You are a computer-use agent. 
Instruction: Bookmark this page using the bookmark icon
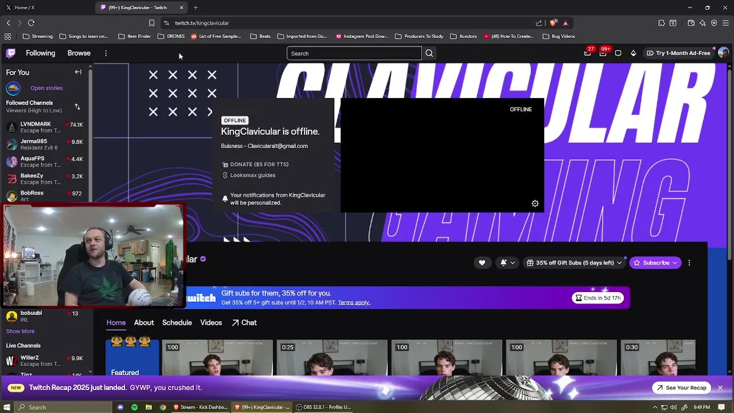point(151,23)
